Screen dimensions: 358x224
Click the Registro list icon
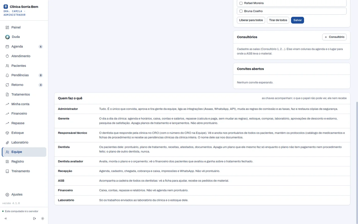coord(7,162)
